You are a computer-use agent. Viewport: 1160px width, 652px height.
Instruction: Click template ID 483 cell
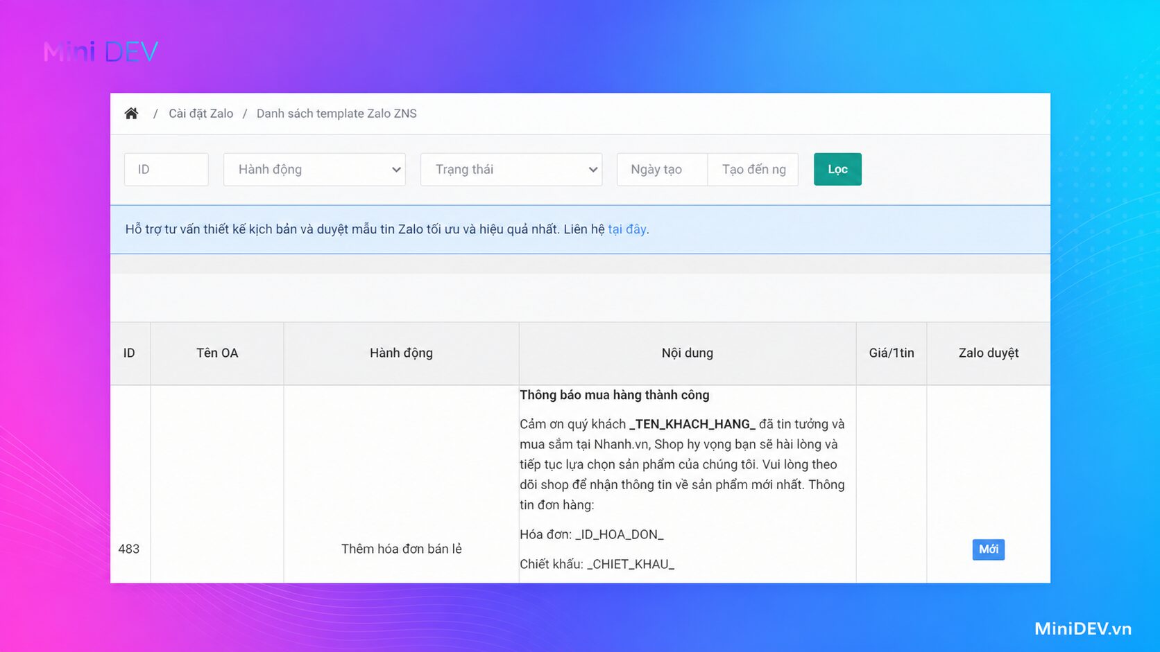tap(129, 549)
